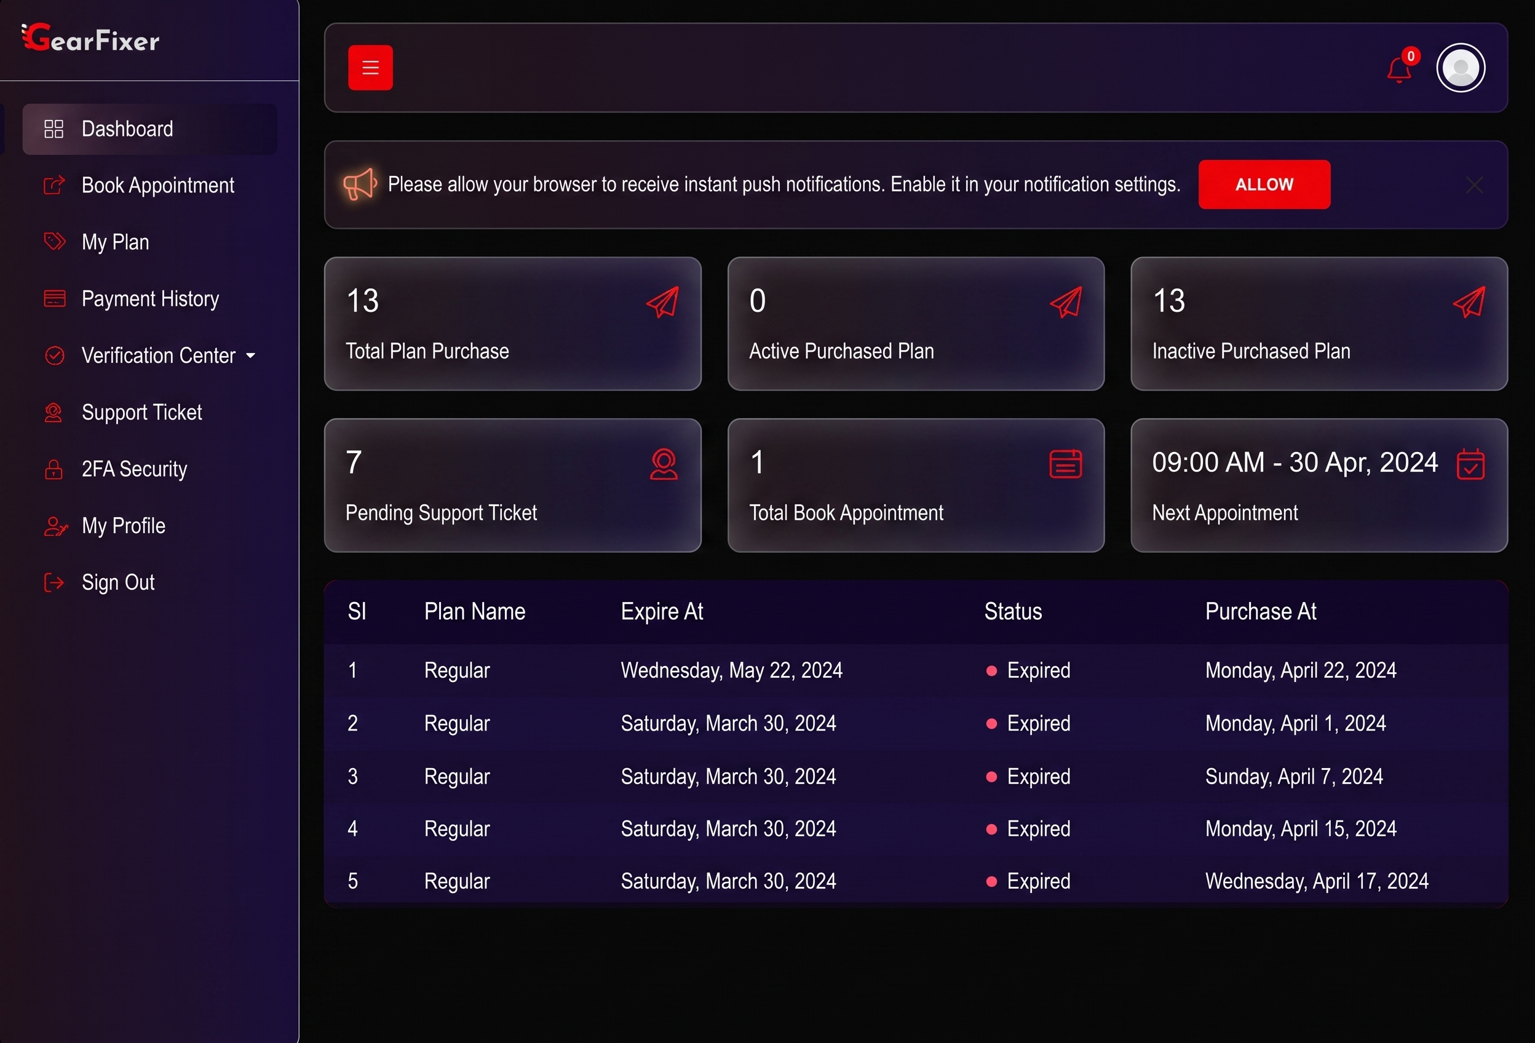Click the My Plan tag icon
1535x1043 pixels.
tap(54, 242)
